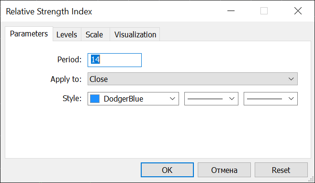
Task: Select the Parameters tab
Action: [x=29, y=34]
